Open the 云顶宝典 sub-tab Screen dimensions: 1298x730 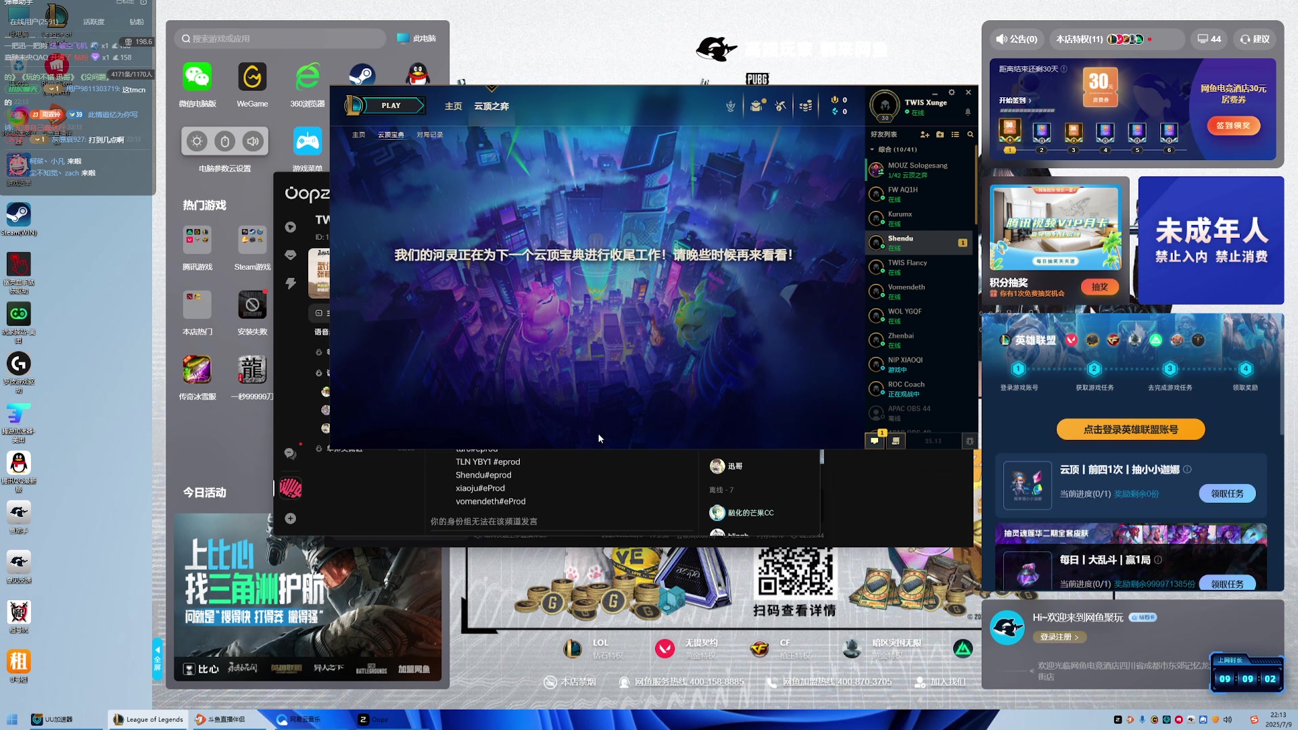tap(391, 135)
